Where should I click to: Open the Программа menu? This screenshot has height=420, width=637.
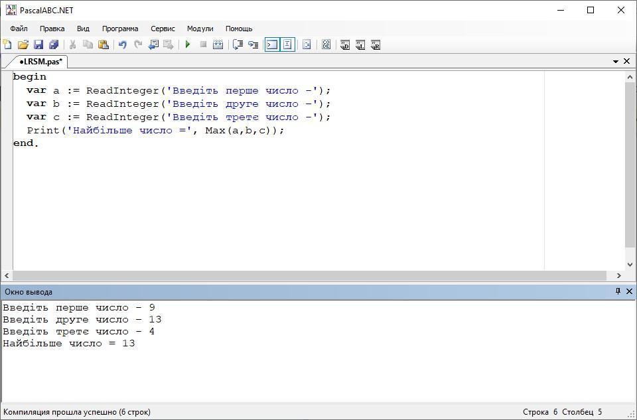[120, 29]
